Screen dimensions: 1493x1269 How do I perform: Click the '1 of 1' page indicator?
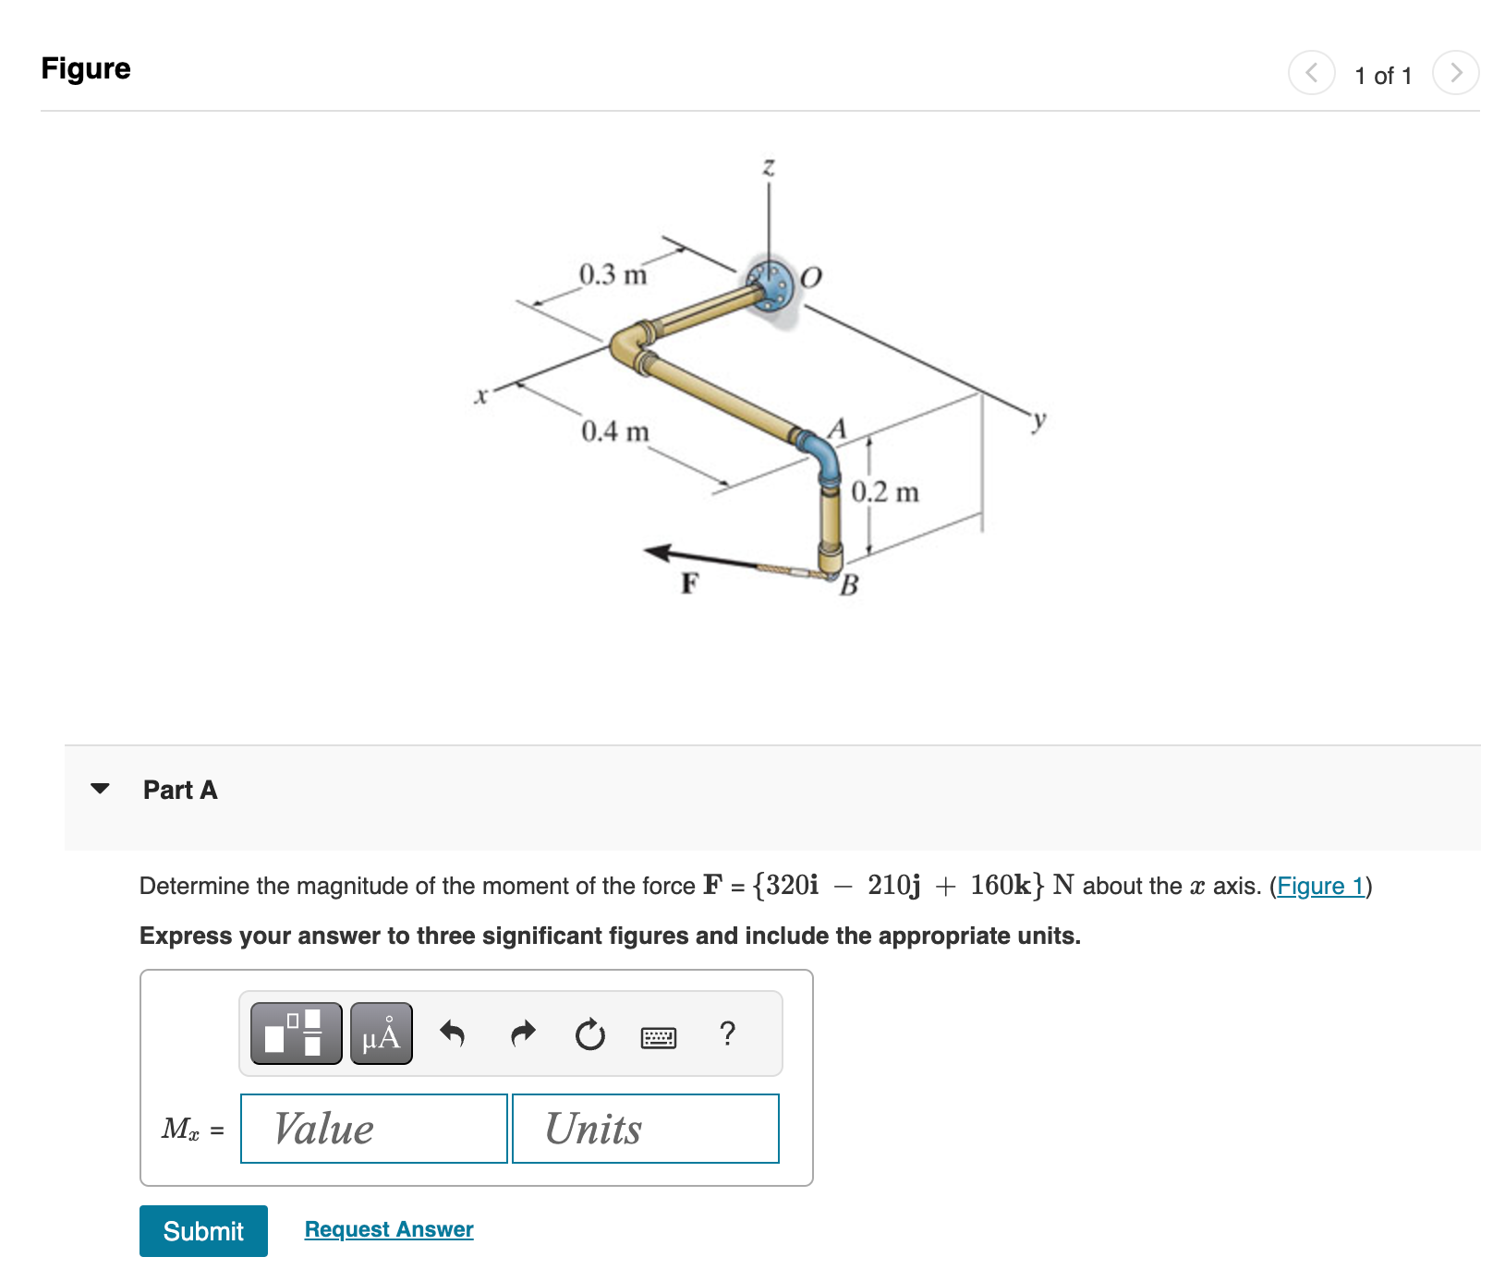[x=1382, y=75]
